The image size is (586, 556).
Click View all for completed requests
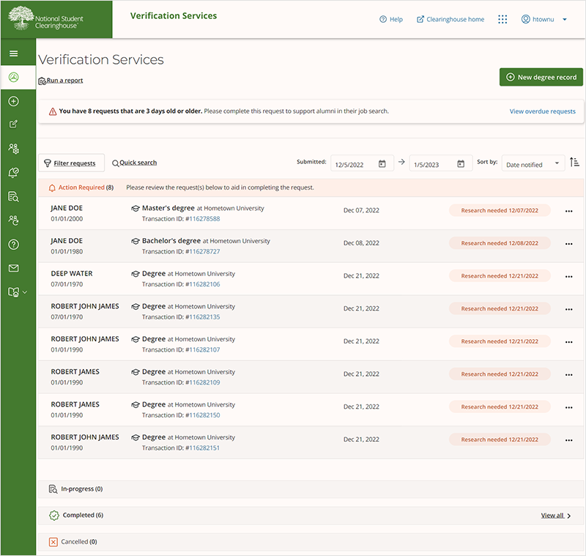click(555, 516)
